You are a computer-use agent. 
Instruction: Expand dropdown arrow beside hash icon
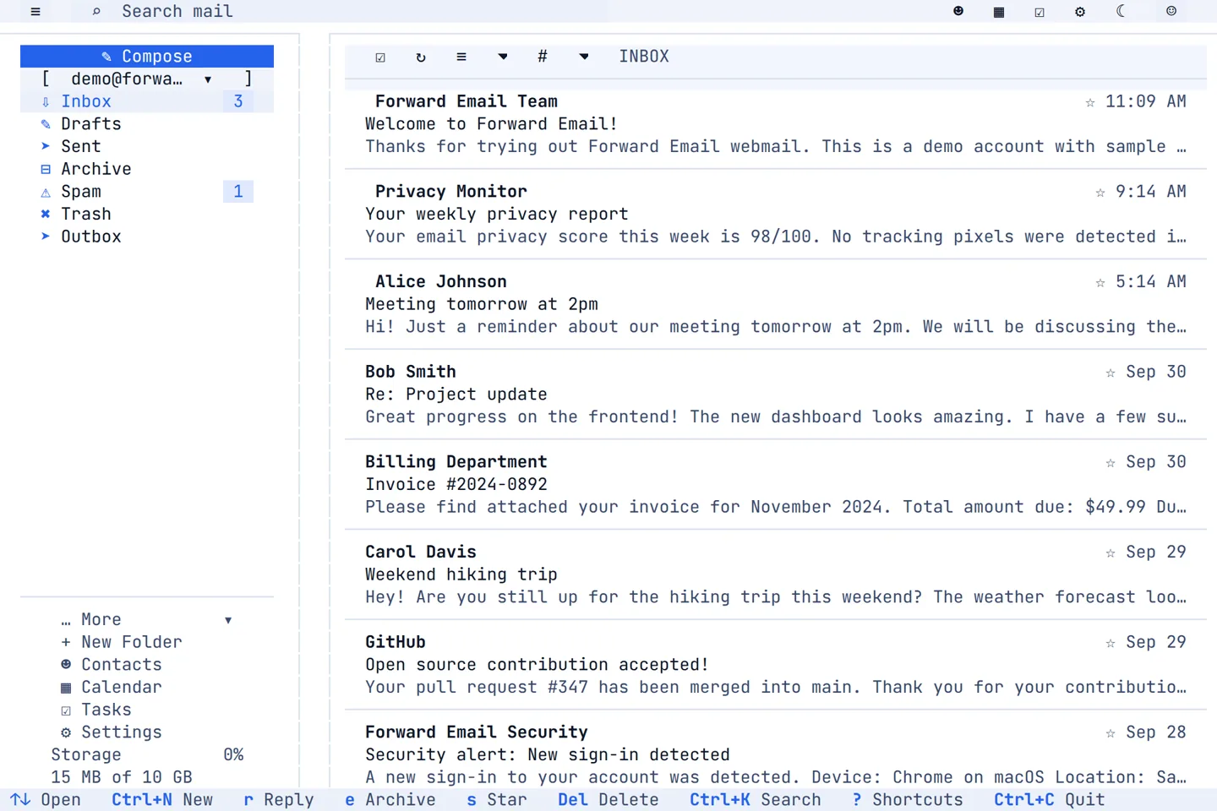[584, 57]
